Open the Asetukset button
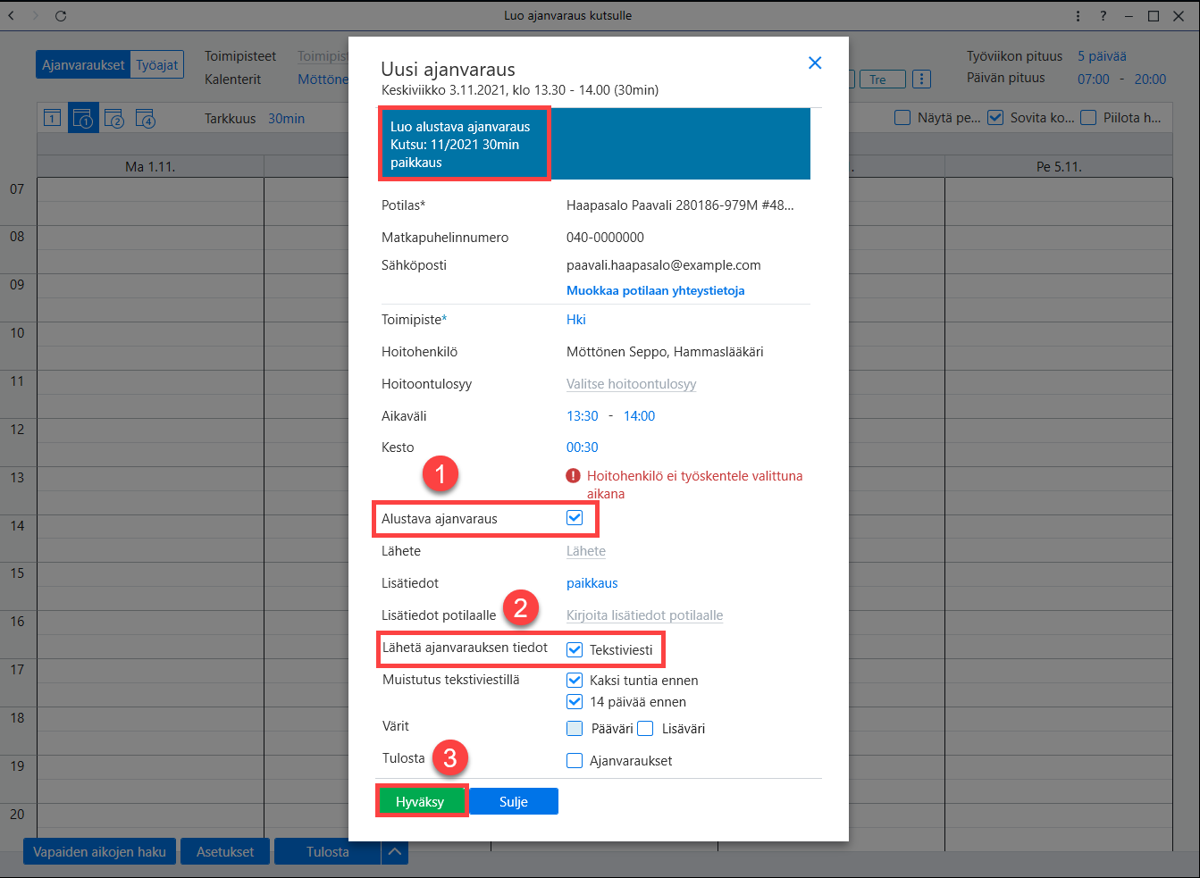The height and width of the screenshot is (878, 1200). coord(225,852)
